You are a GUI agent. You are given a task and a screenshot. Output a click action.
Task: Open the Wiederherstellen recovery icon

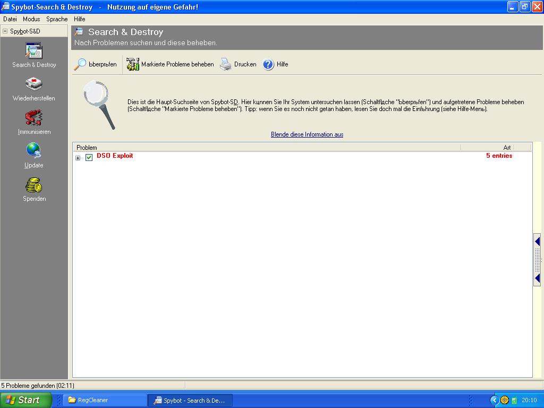pyautogui.click(x=34, y=85)
